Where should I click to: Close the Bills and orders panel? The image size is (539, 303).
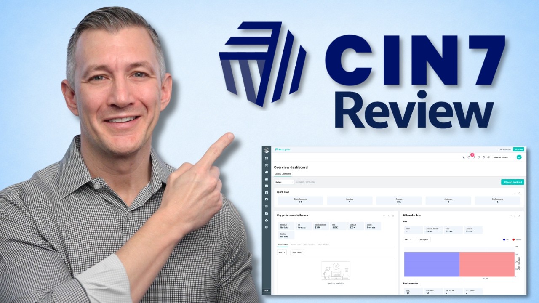point(519,216)
